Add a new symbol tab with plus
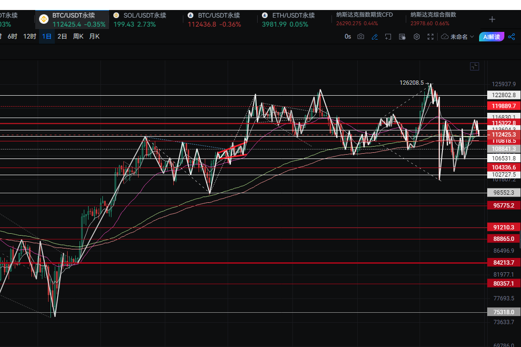Viewport: 521px width, 347px height. tap(492, 20)
